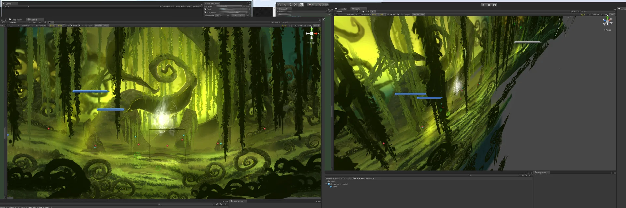Image resolution: width=626 pixels, height=208 pixels.
Task: Open Gizmos dropdown in left Scene view
Action: 276,22
